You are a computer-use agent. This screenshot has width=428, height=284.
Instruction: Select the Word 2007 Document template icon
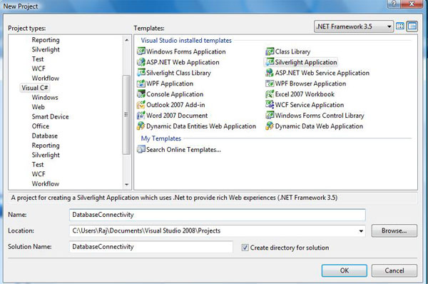click(x=141, y=115)
